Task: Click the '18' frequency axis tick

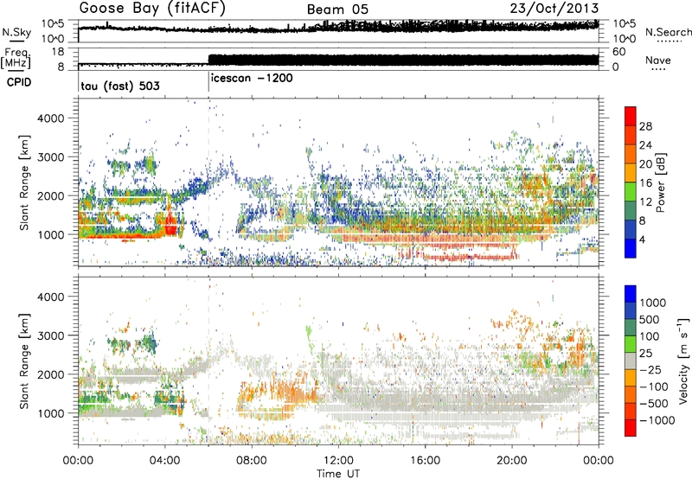Action: (58, 52)
